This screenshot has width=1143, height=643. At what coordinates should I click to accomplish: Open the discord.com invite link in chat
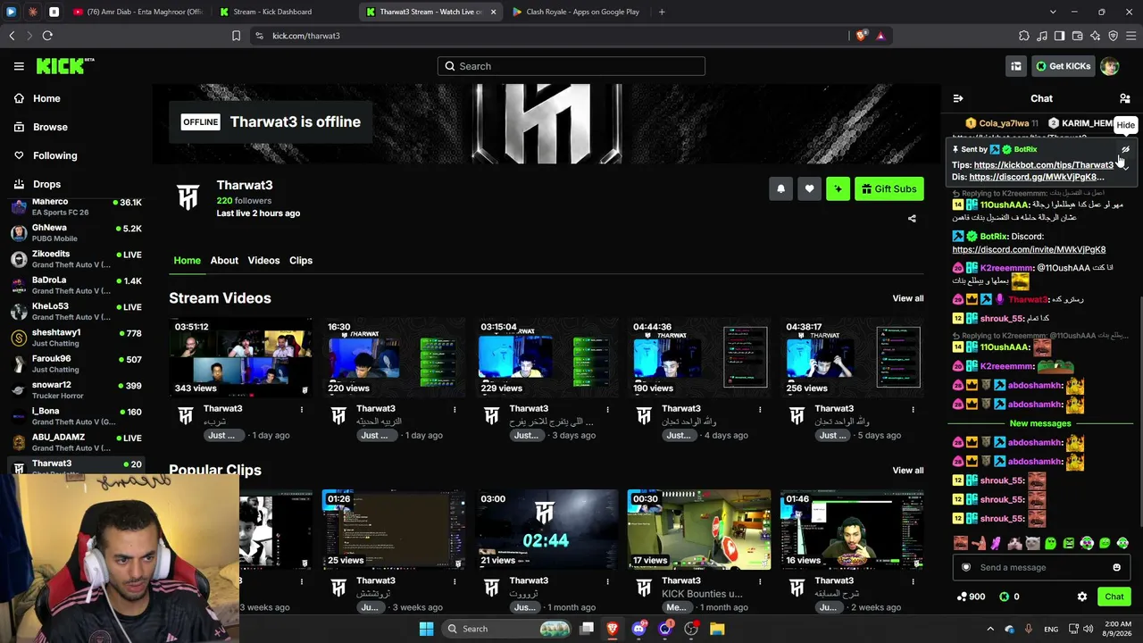click(1029, 250)
